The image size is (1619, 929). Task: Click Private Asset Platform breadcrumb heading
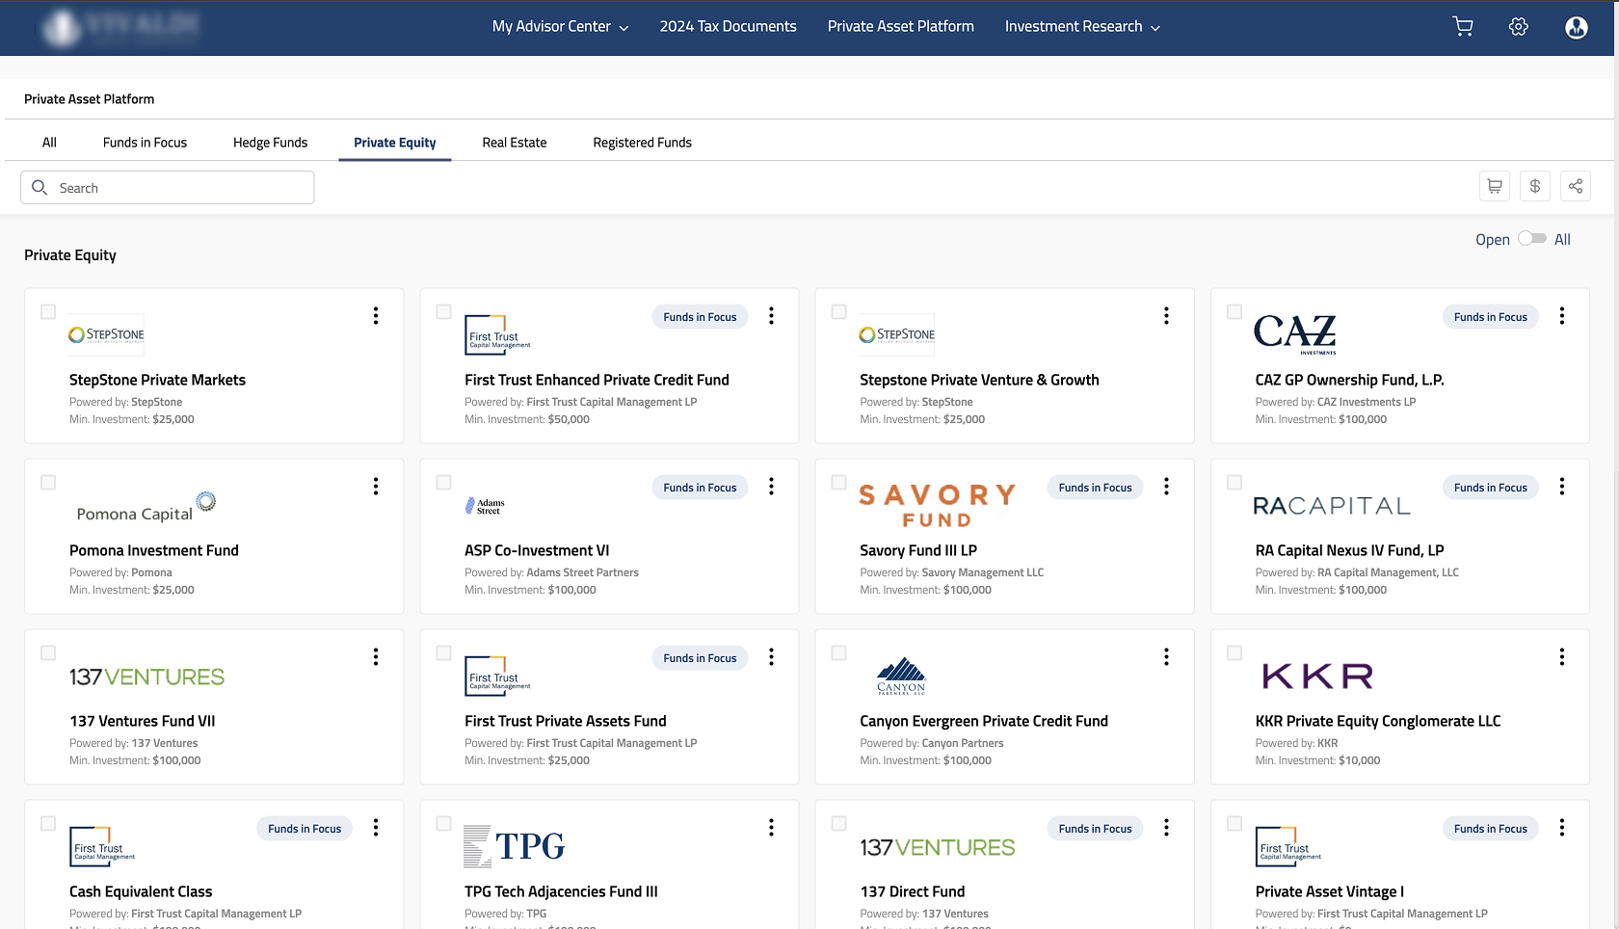pos(89,99)
